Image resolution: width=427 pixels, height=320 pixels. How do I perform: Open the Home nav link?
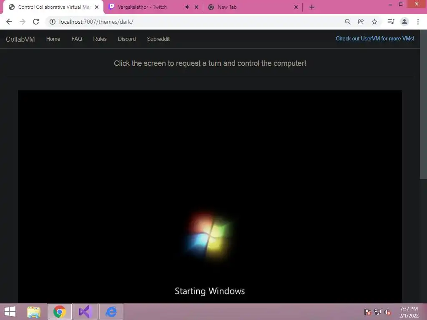pyautogui.click(x=53, y=39)
